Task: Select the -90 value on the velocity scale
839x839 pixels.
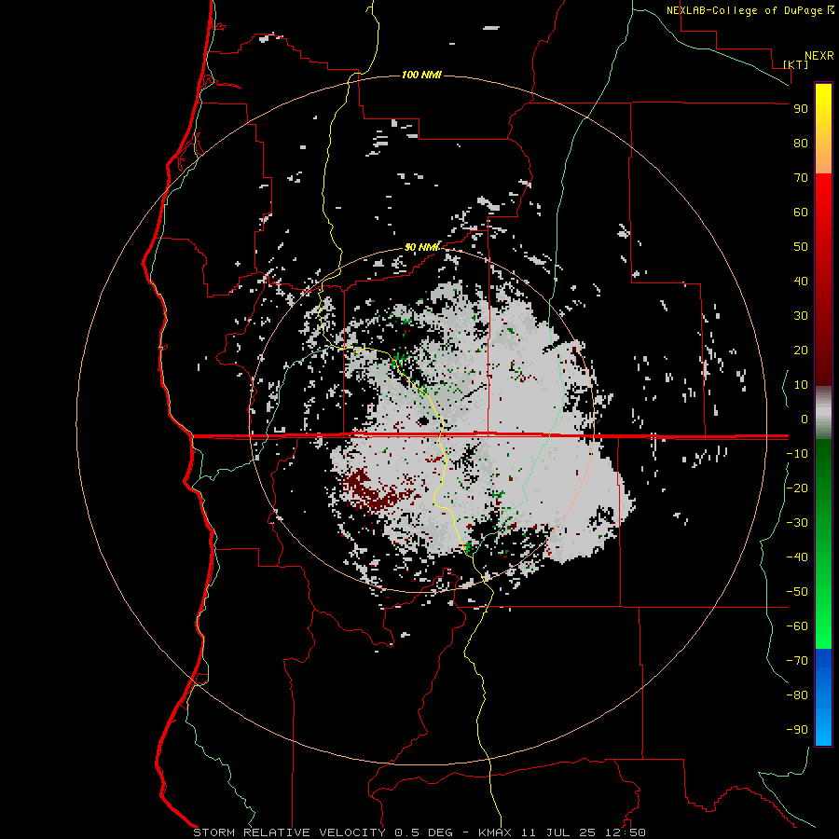Action: pyautogui.click(x=797, y=730)
